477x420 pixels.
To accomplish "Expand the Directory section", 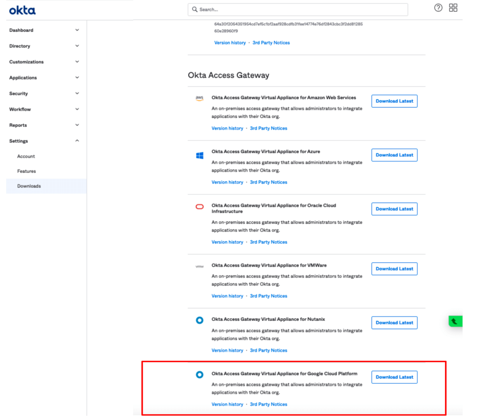I will [x=77, y=46].
